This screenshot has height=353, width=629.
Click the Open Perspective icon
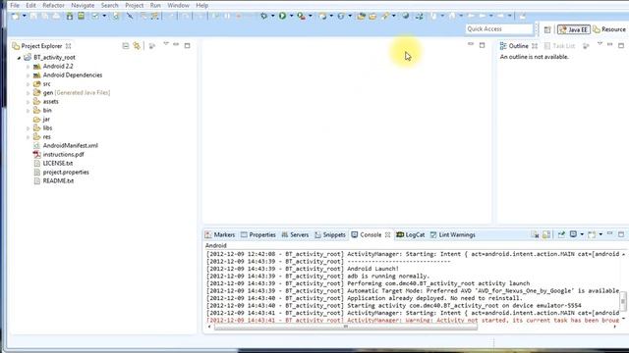click(547, 29)
